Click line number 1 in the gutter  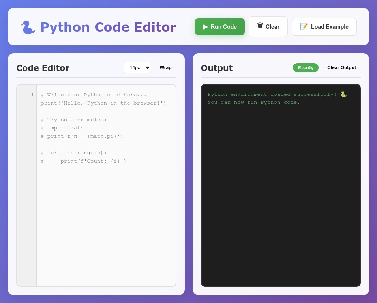click(x=32, y=95)
